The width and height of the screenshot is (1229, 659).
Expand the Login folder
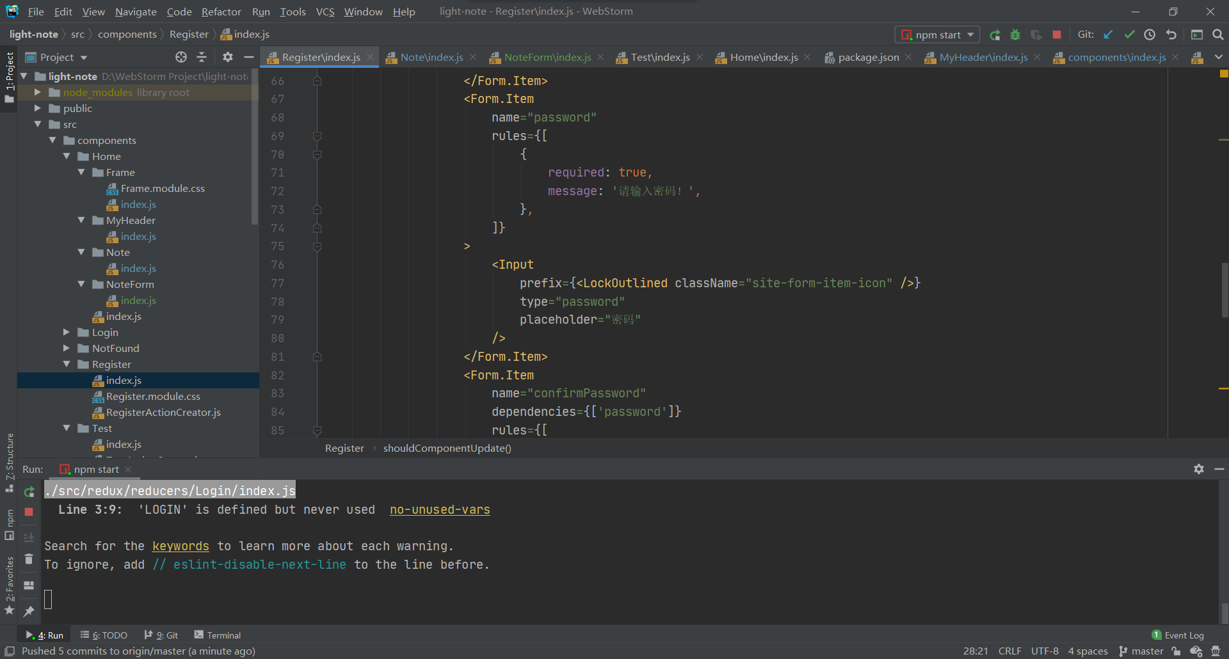[67, 332]
